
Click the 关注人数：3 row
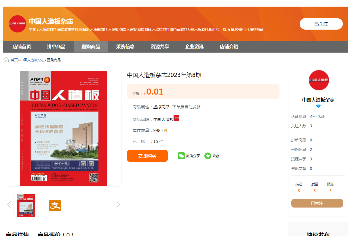point(302,126)
